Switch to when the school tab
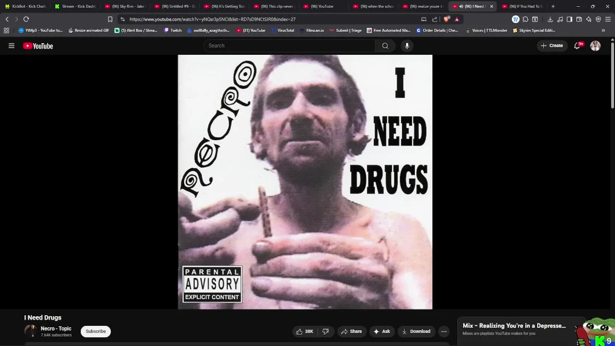615x346 pixels. (373, 6)
